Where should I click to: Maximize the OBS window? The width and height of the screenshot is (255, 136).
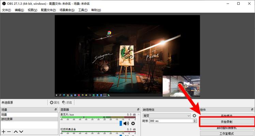[x=238, y=3]
